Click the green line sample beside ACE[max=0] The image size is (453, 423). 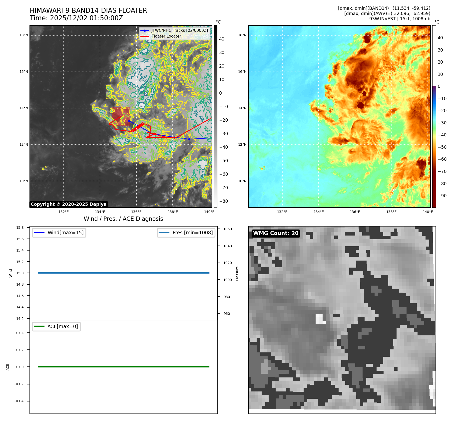coord(39,326)
